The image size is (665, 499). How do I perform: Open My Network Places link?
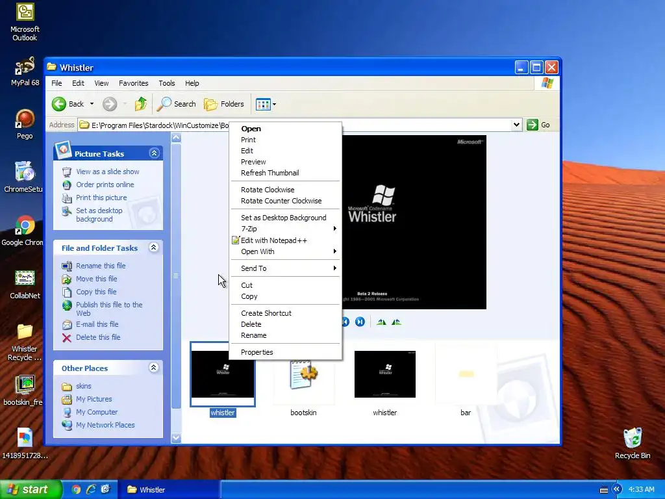[105, 425]
